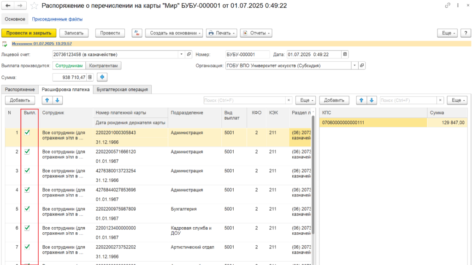Click blue arrow next to Сумма
The height and width of the screenshot is (265, 472).
point(102,77)
